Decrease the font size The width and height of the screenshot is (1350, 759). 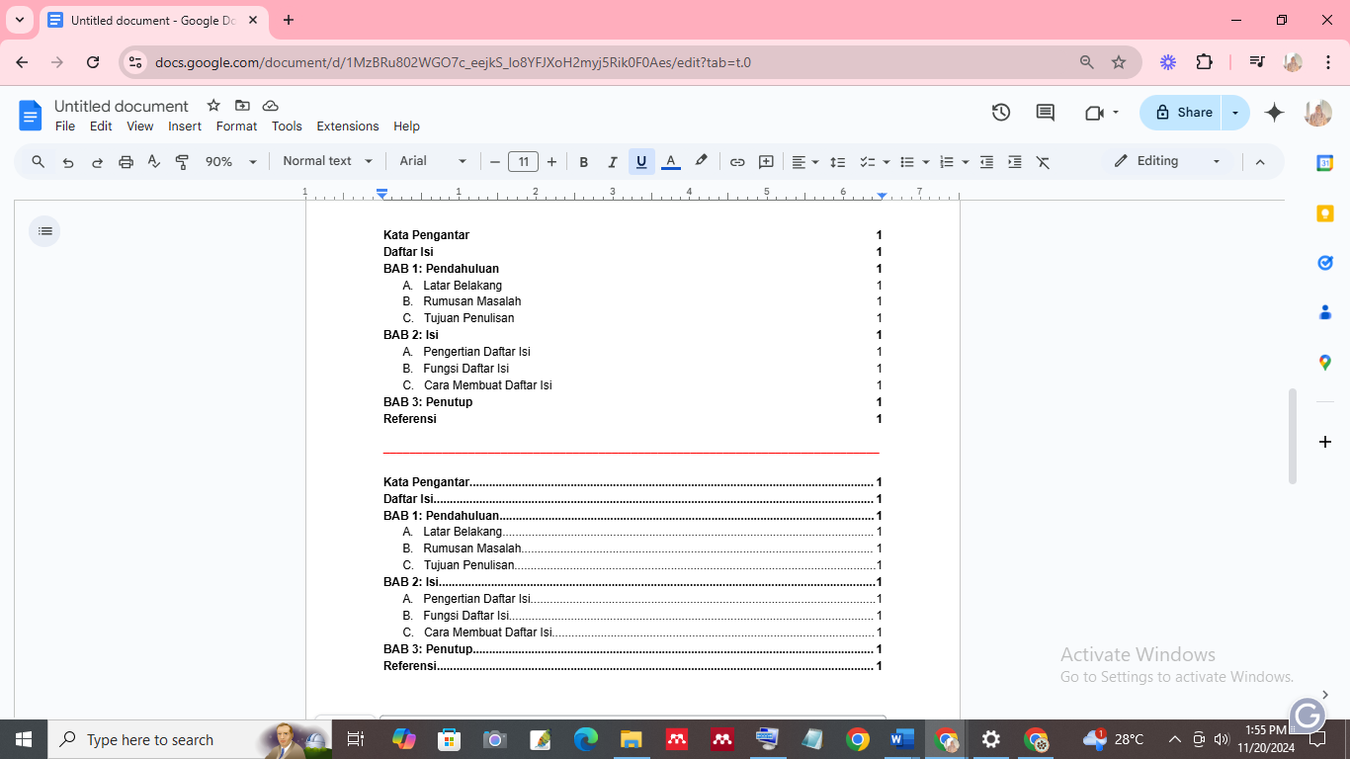(x=495, y=162)
